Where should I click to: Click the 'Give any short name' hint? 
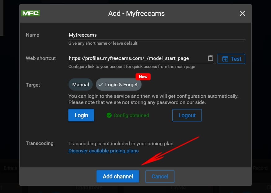tap(103, 43)
